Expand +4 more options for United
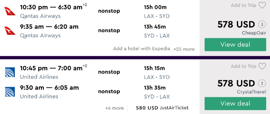The height and width of the screenshot is (114, 270). 114,108
